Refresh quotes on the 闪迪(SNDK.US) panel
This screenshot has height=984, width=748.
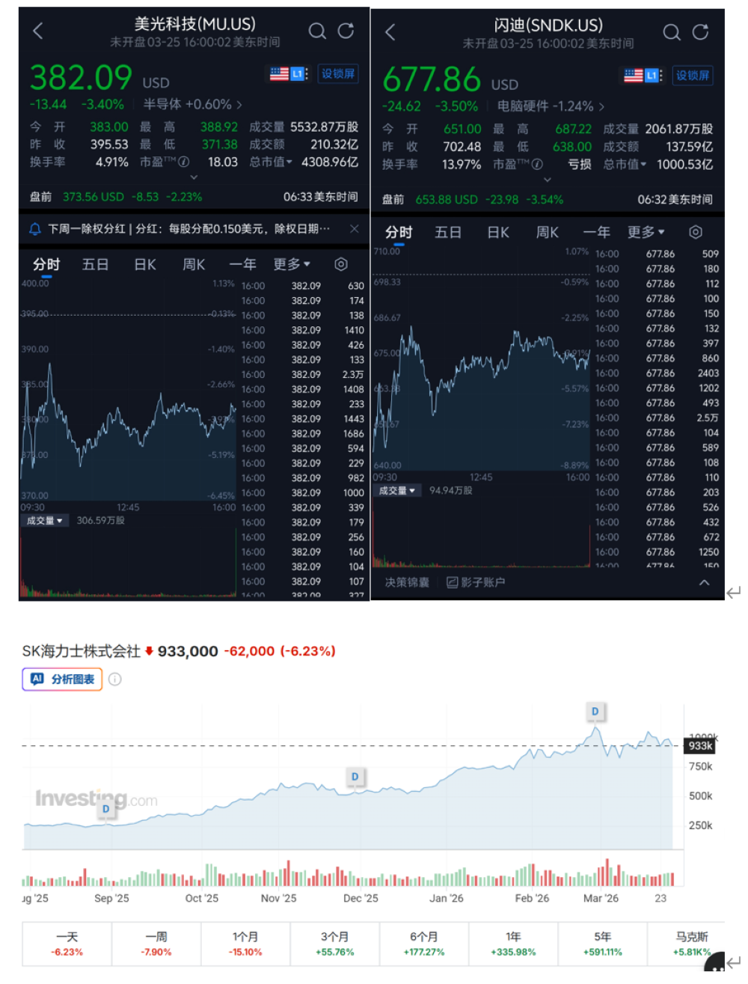pyautogui.click(x=700, y=31)
